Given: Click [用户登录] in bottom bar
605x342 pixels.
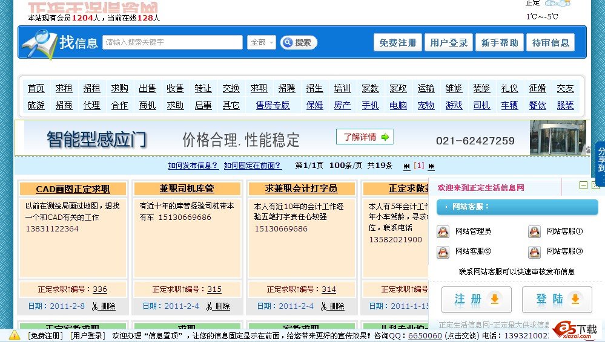Looking at the screenshot, I should 88,336.
